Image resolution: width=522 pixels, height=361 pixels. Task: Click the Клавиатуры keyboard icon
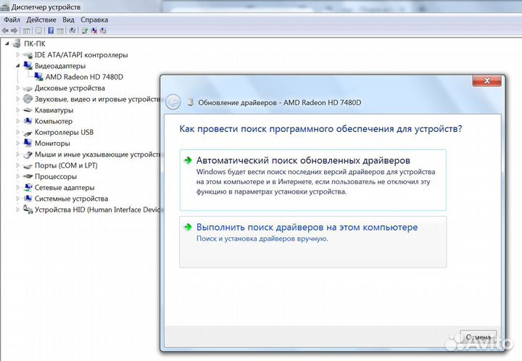tap(28, 110)
